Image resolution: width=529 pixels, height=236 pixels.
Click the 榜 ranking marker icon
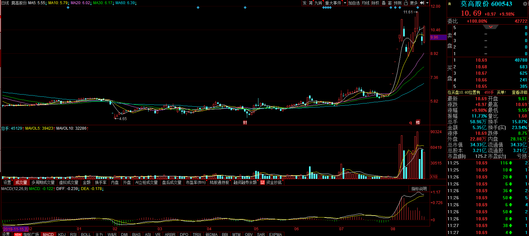point(418,122)
